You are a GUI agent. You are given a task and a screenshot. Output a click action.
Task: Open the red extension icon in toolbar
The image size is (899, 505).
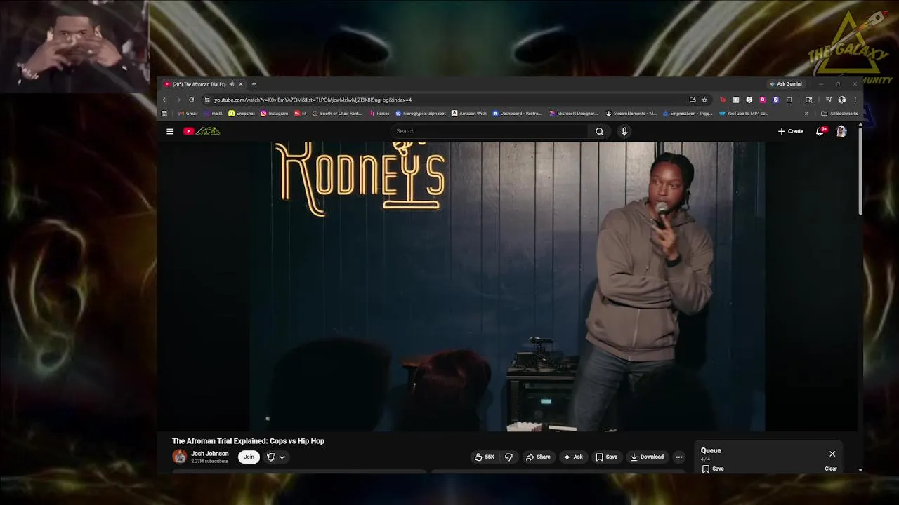click(x=723, y=100)
